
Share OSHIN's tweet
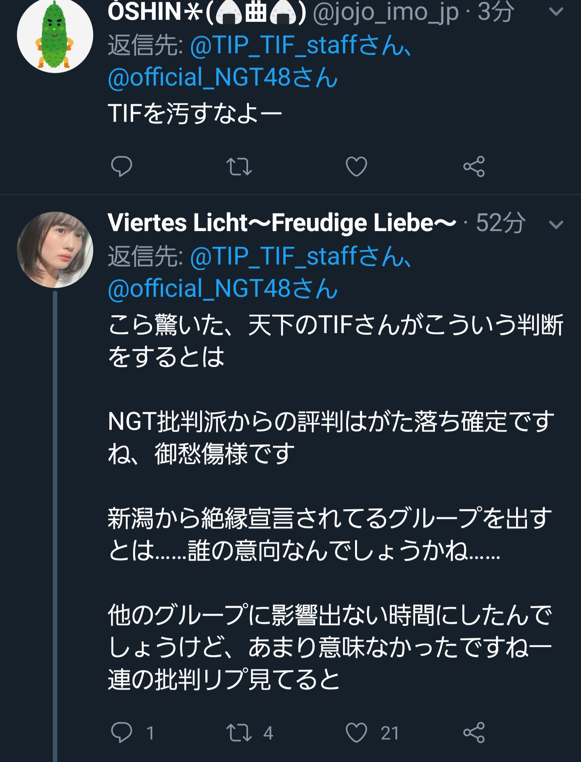[x=474, y=167]
